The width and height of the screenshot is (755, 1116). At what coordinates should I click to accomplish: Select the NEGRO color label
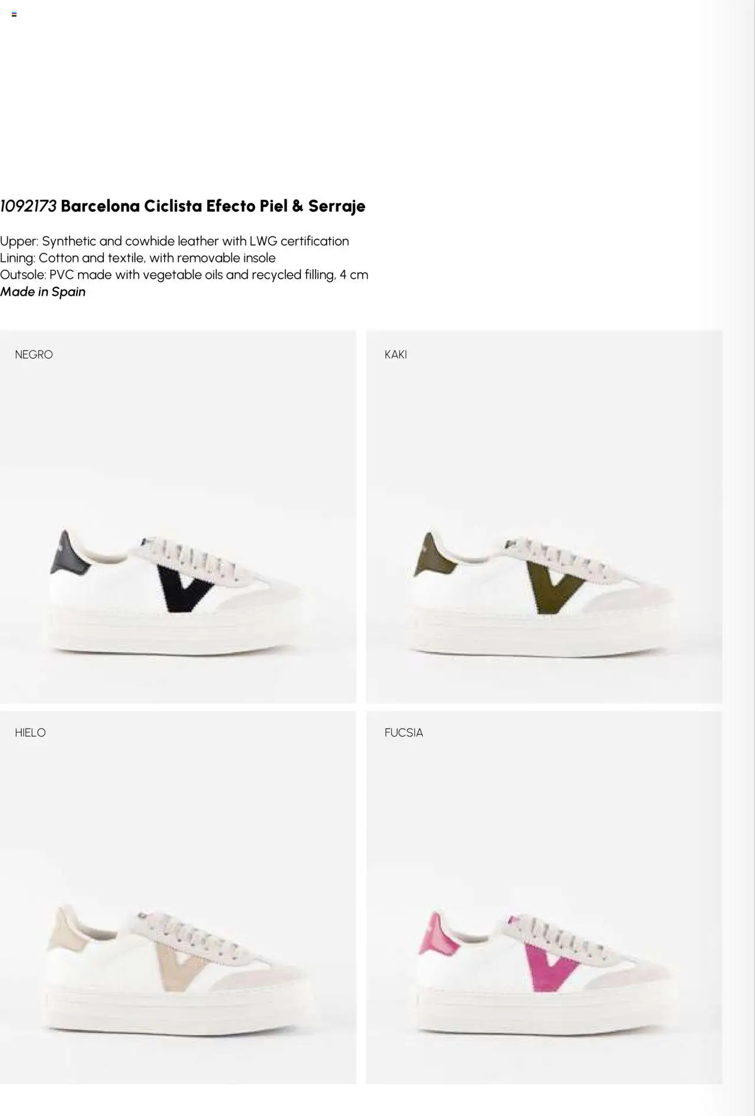coord(34,354)
